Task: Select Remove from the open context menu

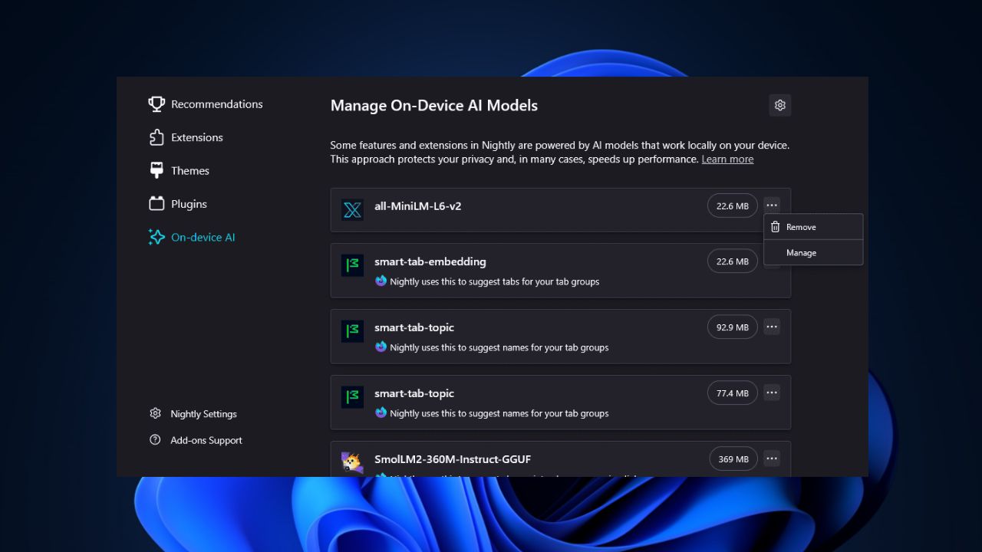Action: pyautogui.click(x=802, y=227)
